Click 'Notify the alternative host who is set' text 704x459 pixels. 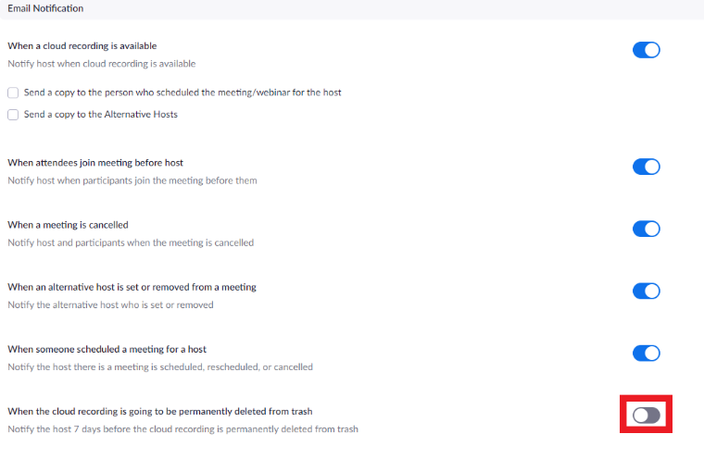tap(110, 304)
